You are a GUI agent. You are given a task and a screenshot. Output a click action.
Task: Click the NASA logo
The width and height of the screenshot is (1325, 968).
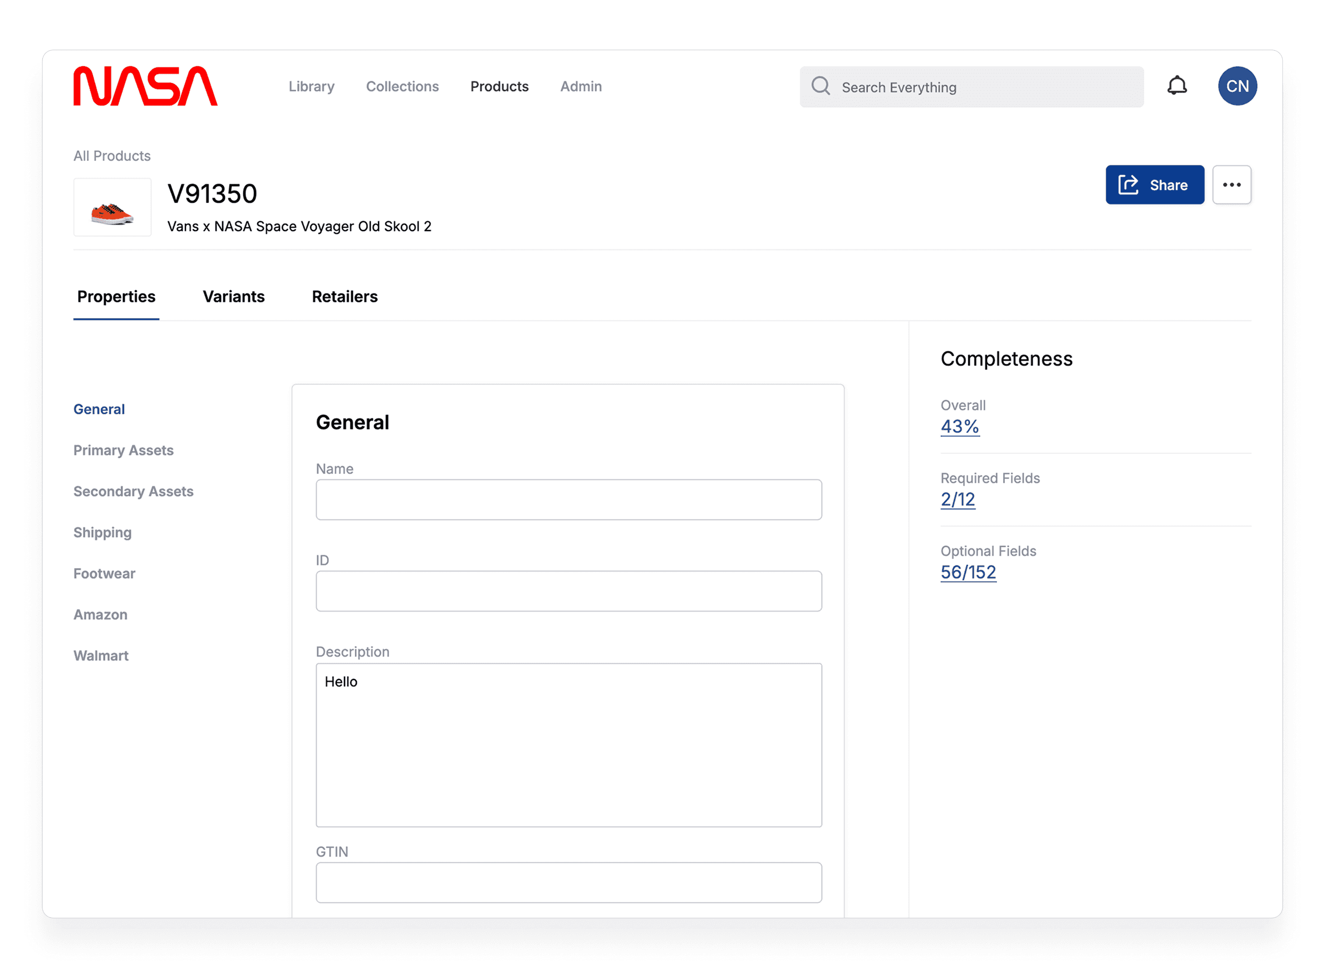(145, 86)
